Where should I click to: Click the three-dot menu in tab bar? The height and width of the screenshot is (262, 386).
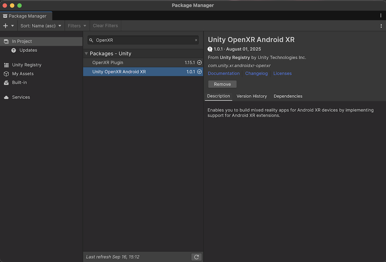click(381, 16)
